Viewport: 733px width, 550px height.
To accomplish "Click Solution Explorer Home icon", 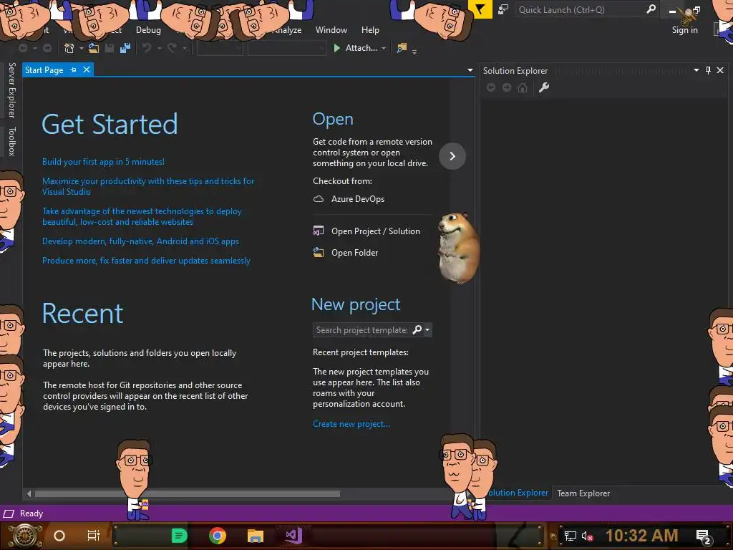I will [523, 87].
